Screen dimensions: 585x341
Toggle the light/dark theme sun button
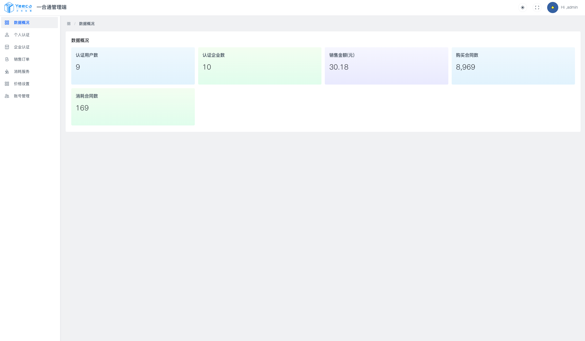coord(523,8)
